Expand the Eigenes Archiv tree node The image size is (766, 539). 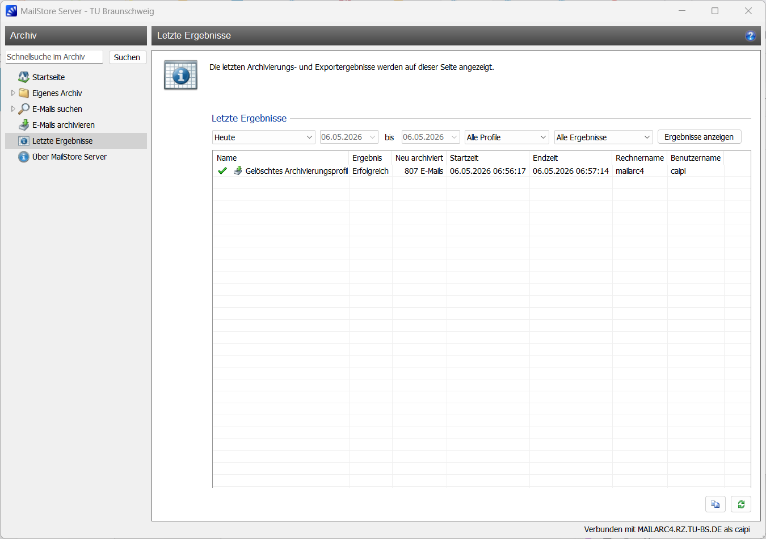(x=13, y=93)
